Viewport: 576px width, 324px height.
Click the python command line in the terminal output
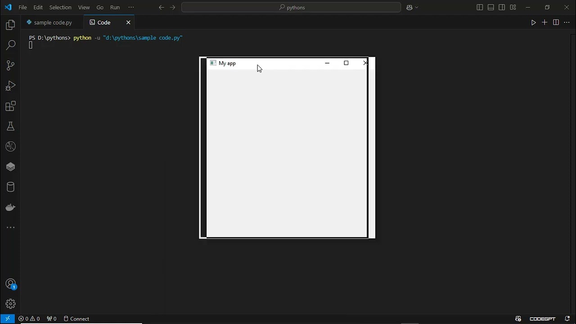coord(128,38)
